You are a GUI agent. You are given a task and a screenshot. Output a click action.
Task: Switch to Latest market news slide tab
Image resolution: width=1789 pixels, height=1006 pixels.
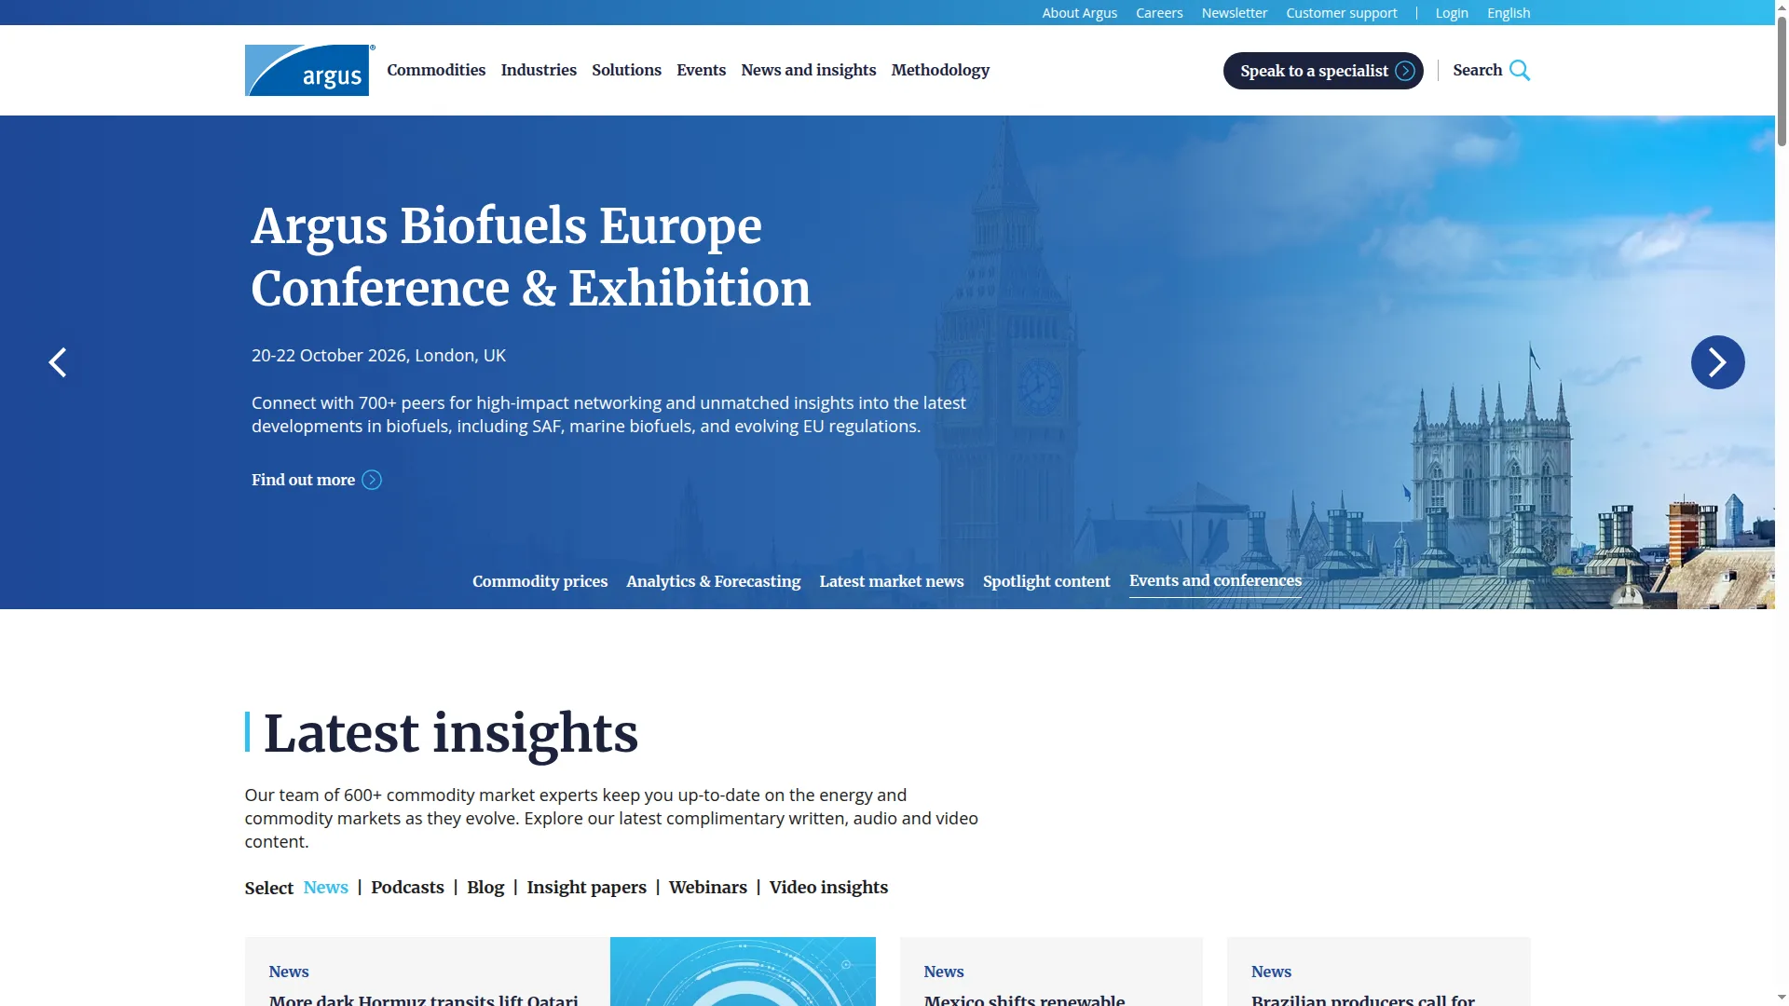pos(892,581)
